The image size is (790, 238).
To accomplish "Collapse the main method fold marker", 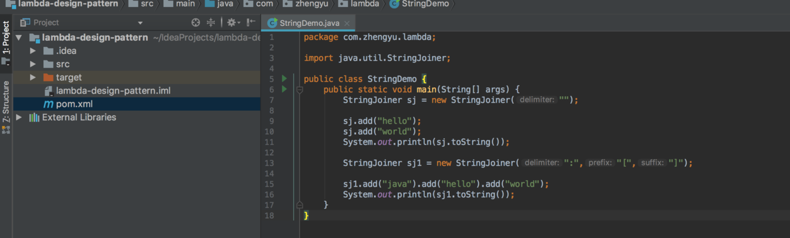I will (x=299, y=90).
